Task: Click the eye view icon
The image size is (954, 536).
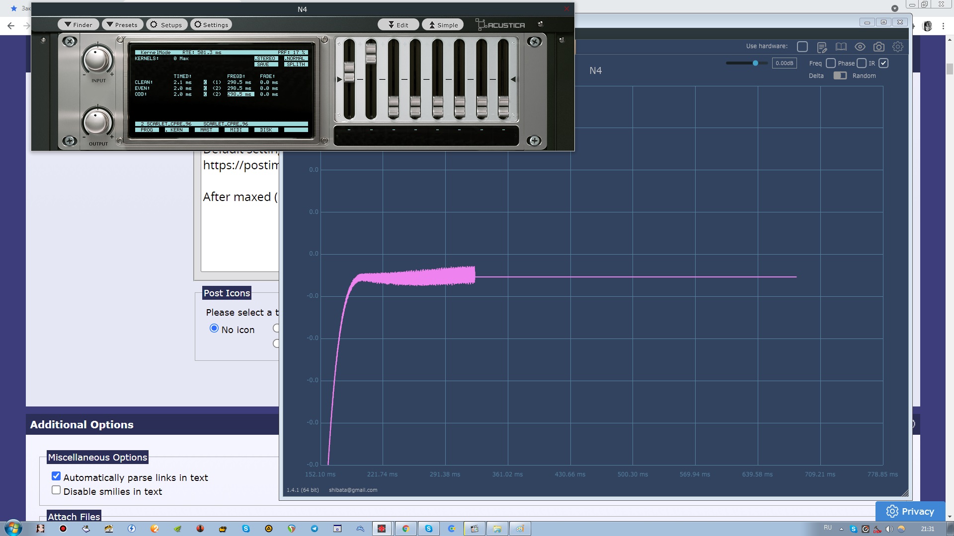Action: [x=860, y=47]
